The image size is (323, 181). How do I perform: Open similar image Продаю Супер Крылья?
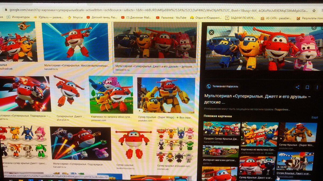click(x=222, y=129)
